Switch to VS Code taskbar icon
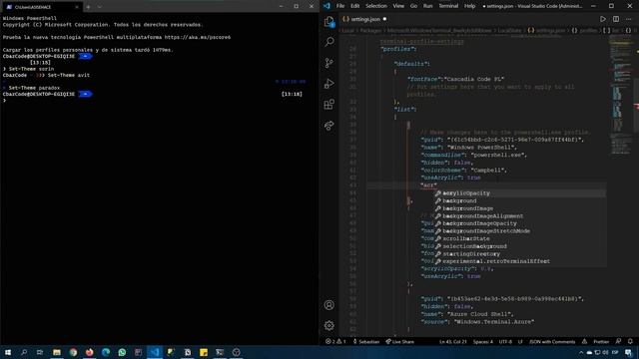The height and width of the screenshot is (359, 639). click(155, 352)
